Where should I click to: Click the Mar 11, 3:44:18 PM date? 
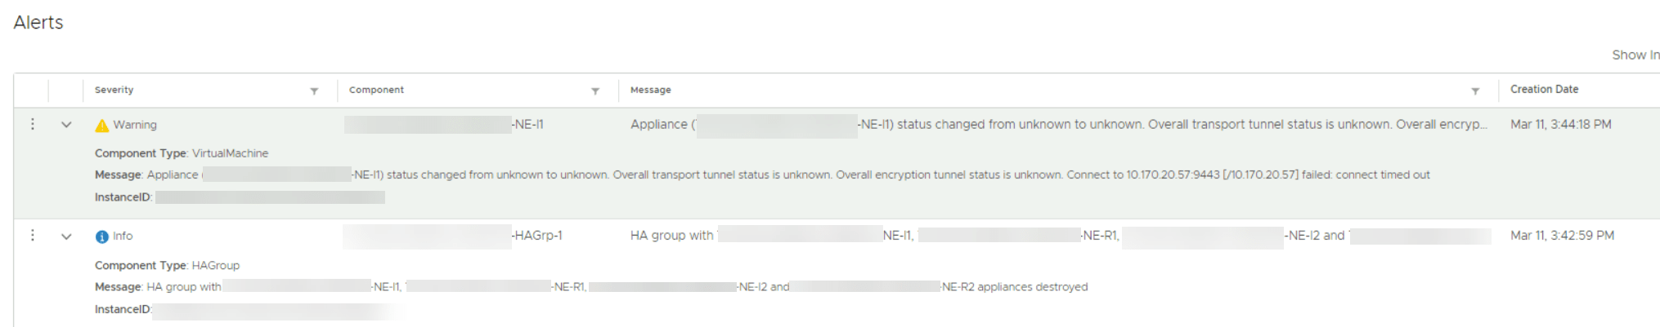point(1560,125)
